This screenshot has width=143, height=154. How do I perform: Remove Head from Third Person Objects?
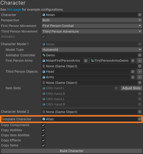[140, 72]
